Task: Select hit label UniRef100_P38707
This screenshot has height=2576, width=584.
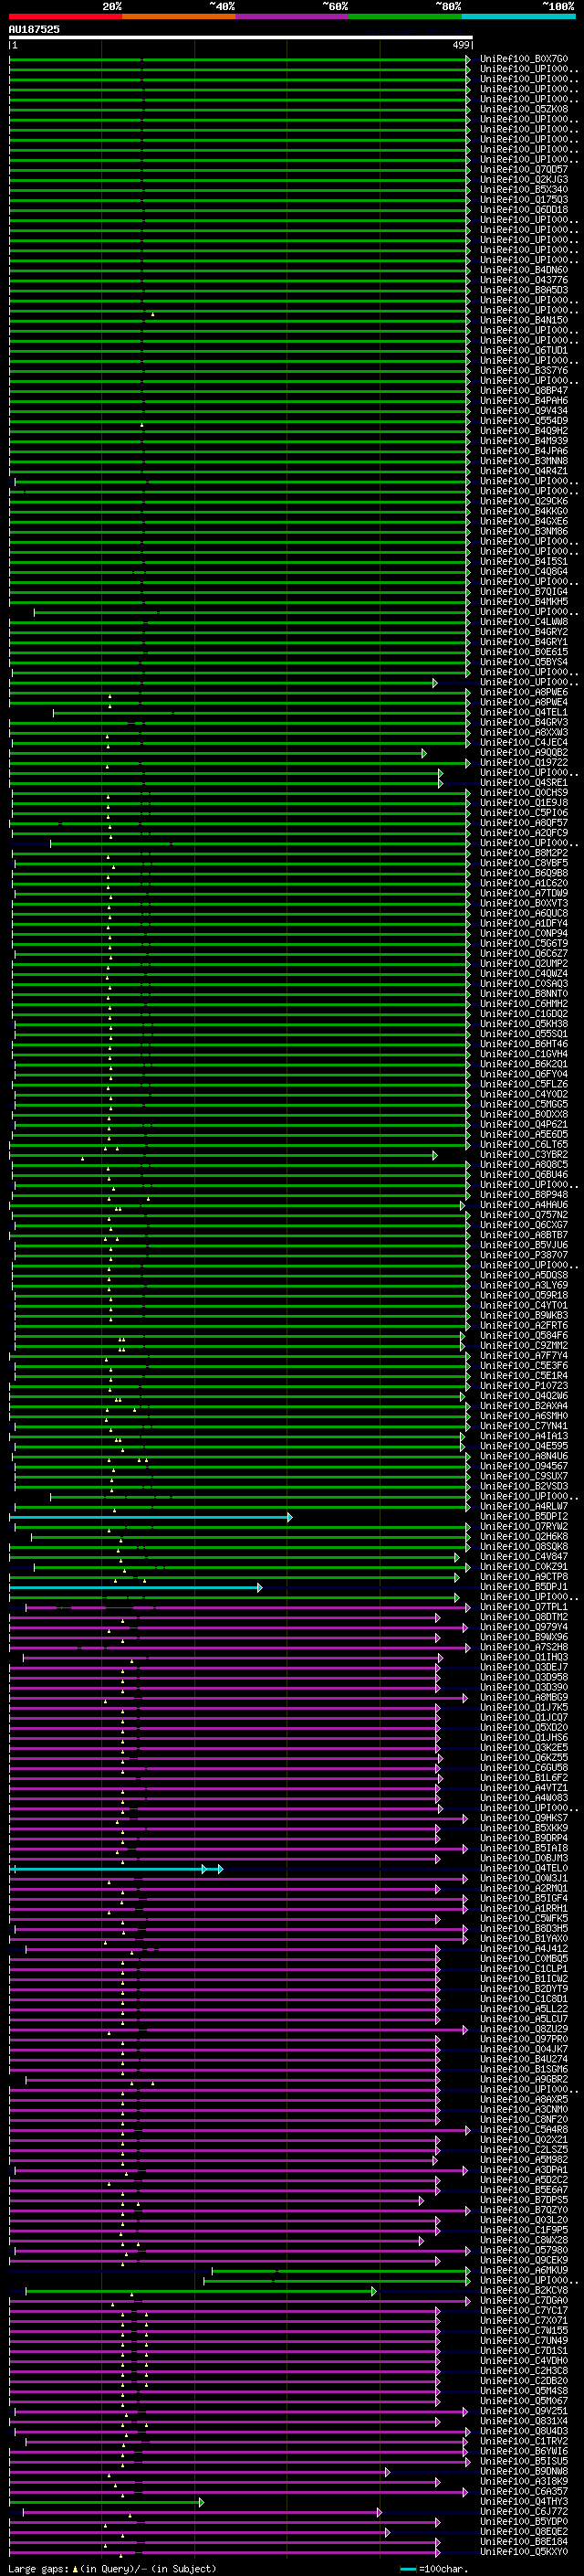Action: tap(524, 1255)
